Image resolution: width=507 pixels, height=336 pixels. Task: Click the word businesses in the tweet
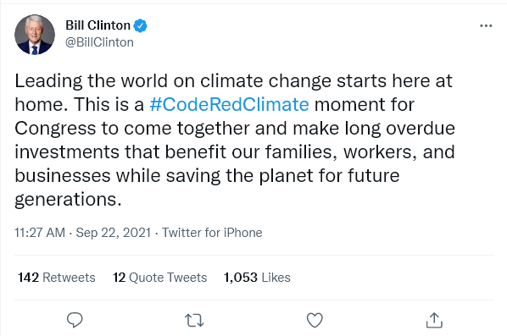pos(63,176)
